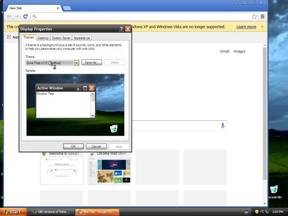The width and height of the screenshot is (288, 216).
Task: Open Welcome to Google Chrome thumbnail
Action: coord(62,168)
